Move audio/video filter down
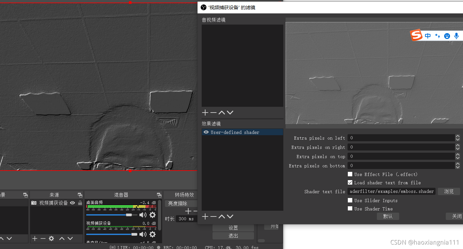463x249 pixels. click(230, 113)
